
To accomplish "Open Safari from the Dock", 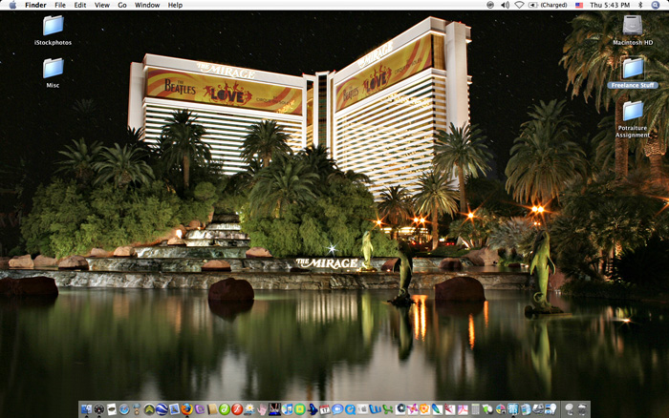I will click(124, 409).
